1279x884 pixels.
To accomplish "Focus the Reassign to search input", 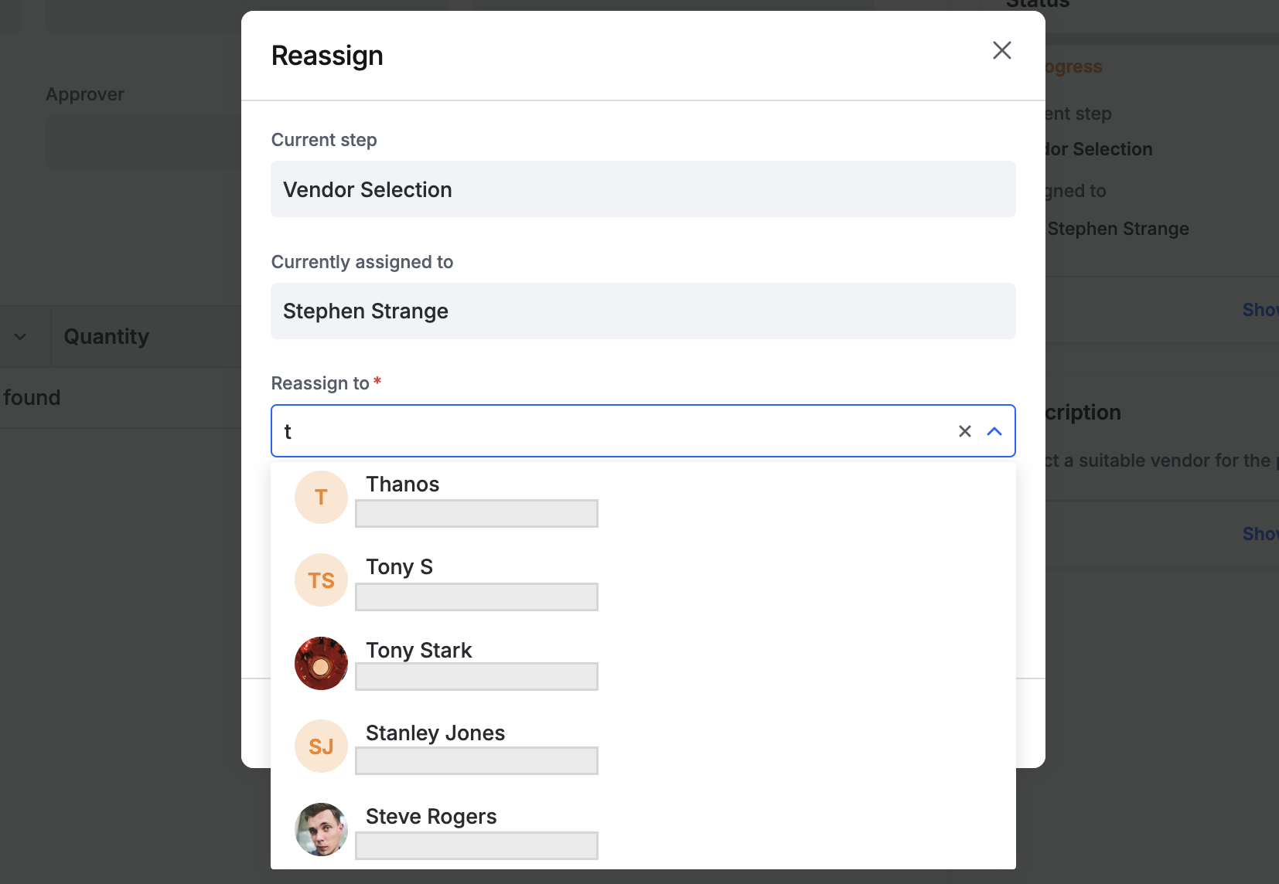I will (x=611, y=431).
